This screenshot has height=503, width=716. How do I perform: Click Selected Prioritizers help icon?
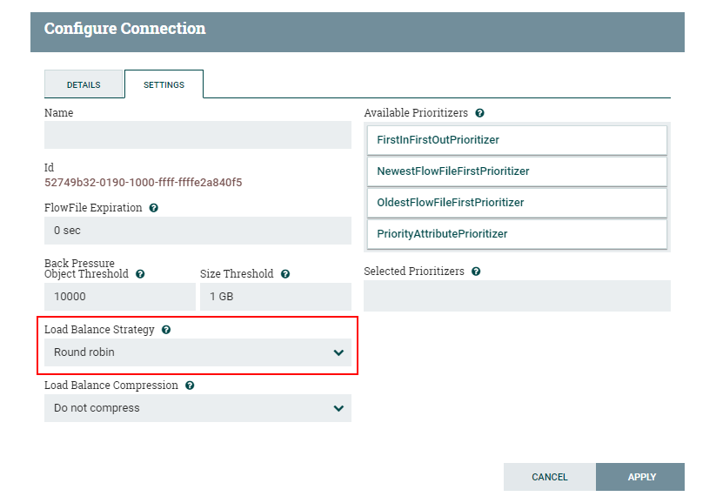pos(476,272)
